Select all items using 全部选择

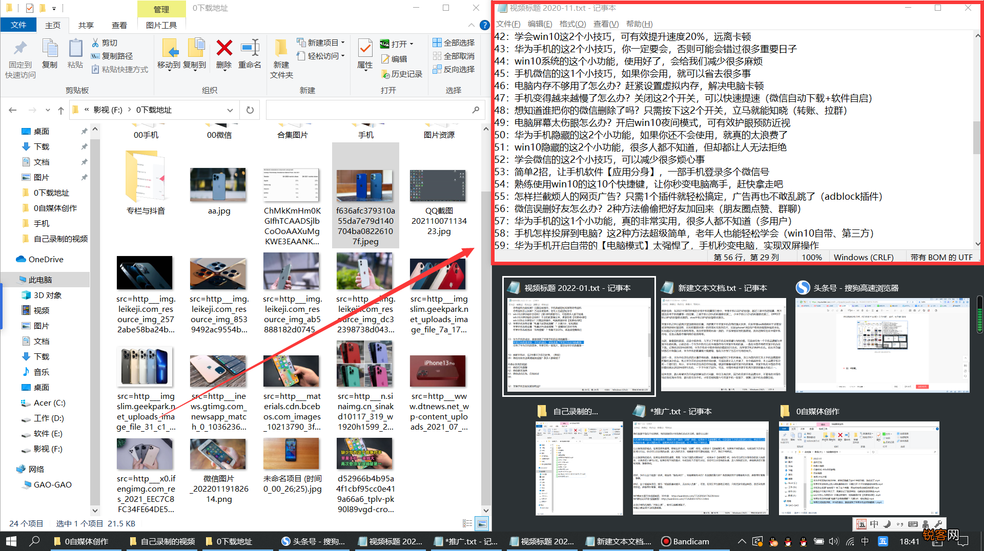click(x=454, y=43)
